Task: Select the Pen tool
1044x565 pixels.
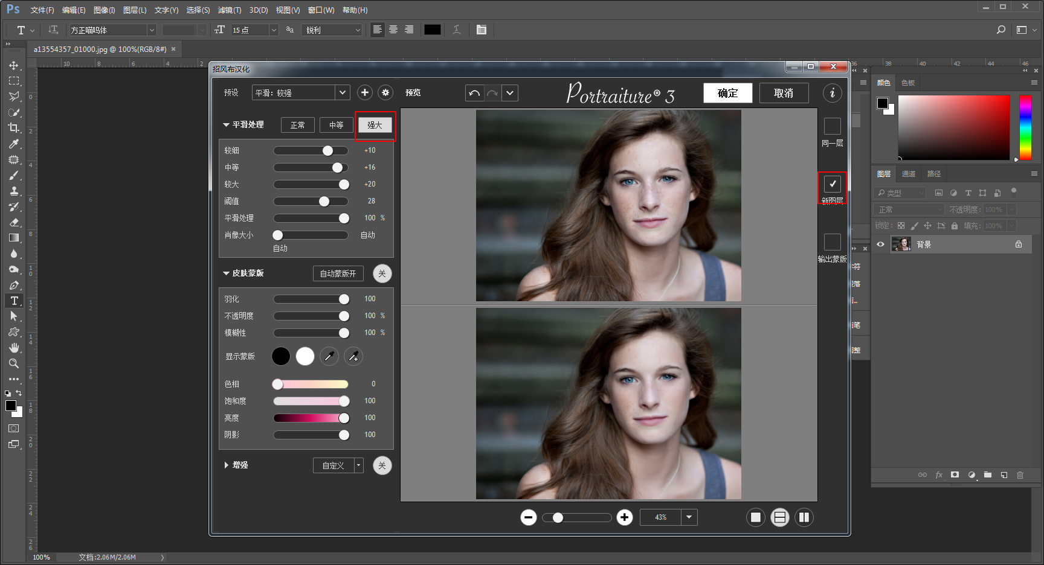Action: pyautogui.click(x=14, y=285)
